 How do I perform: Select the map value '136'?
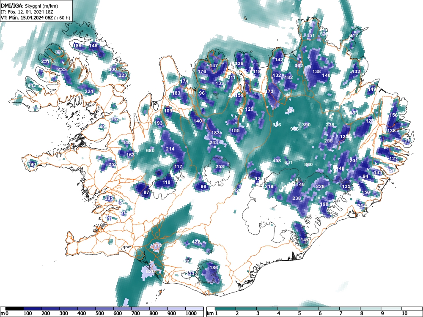239,64
